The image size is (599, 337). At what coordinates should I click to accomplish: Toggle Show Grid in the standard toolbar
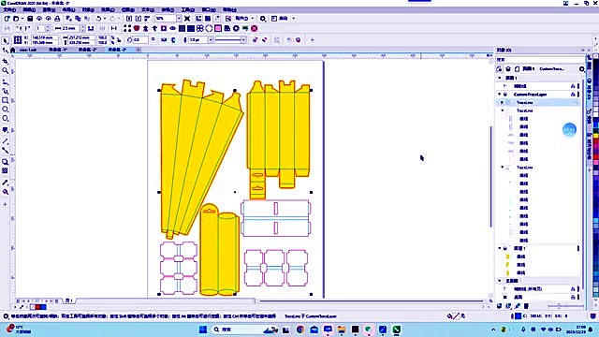208,19
